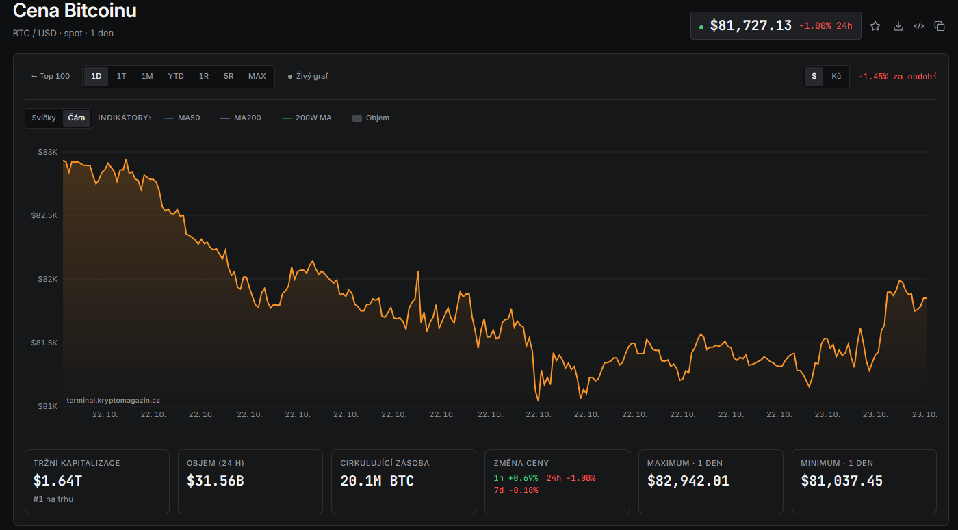The image size is (958, 530).
Task: Open the embed code icon
Action: pos(919,26)
